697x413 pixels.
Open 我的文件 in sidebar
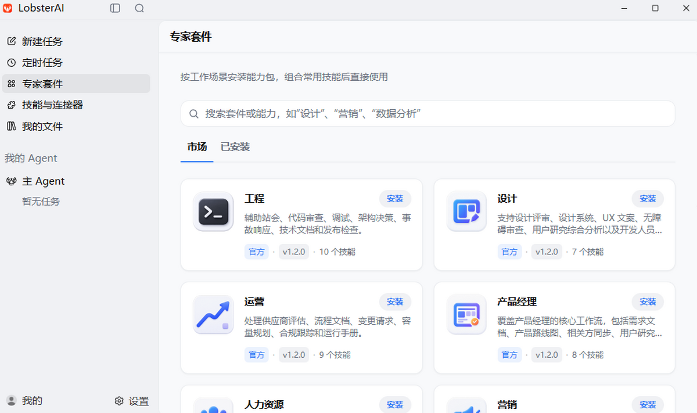pos(76,126)
